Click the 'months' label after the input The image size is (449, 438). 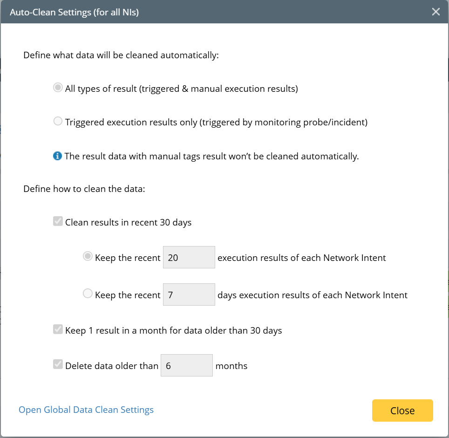click(231, 366)
